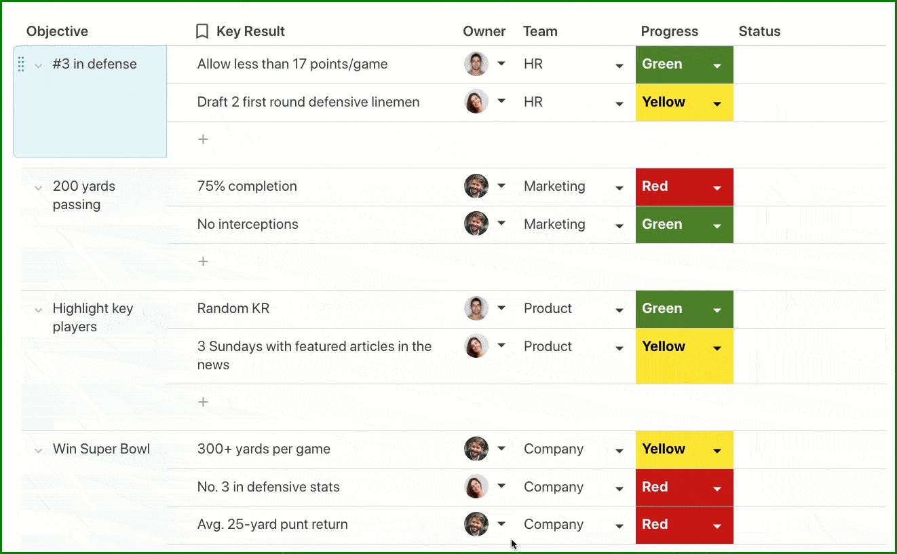Add key result under #3 in defense
Screen dimensions: 897x554
[x=203, y=139]
